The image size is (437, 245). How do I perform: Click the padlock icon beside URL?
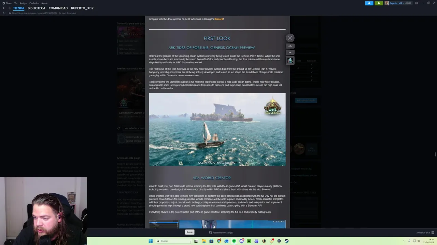pyautogui.click(x=10, y=13)
